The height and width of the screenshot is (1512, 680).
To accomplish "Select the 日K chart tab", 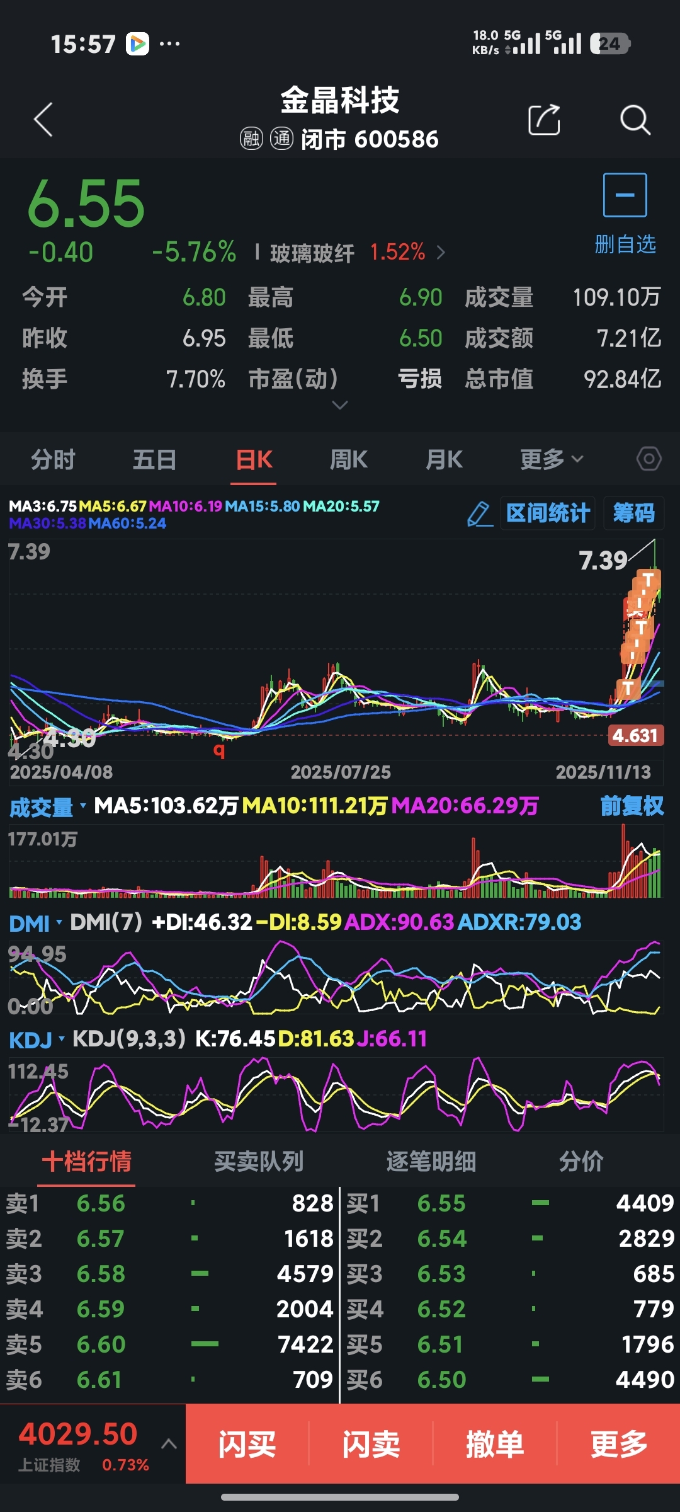I will tap(254, 459).
